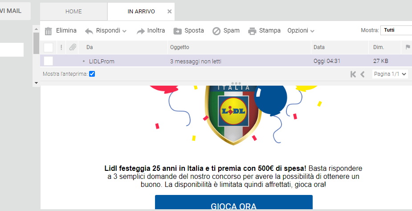Image resolution: width=412 pixels, height=211 pixels.
Task: Click the Elimina button label
Action: pyautogui.click(x=66, y=30)
